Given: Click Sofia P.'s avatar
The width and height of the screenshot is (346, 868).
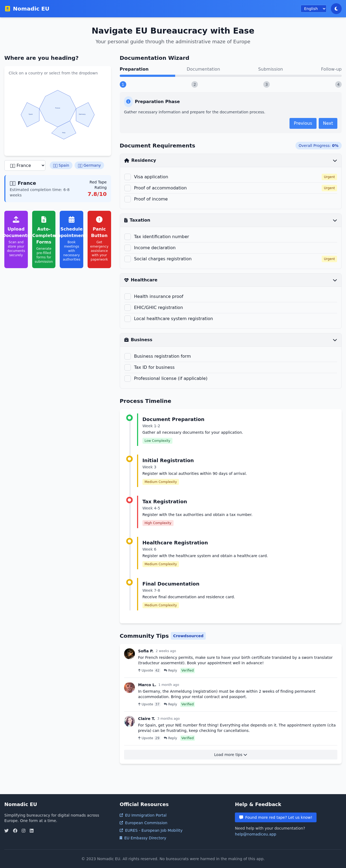Looking at the screenshot, I should point(129,654).
